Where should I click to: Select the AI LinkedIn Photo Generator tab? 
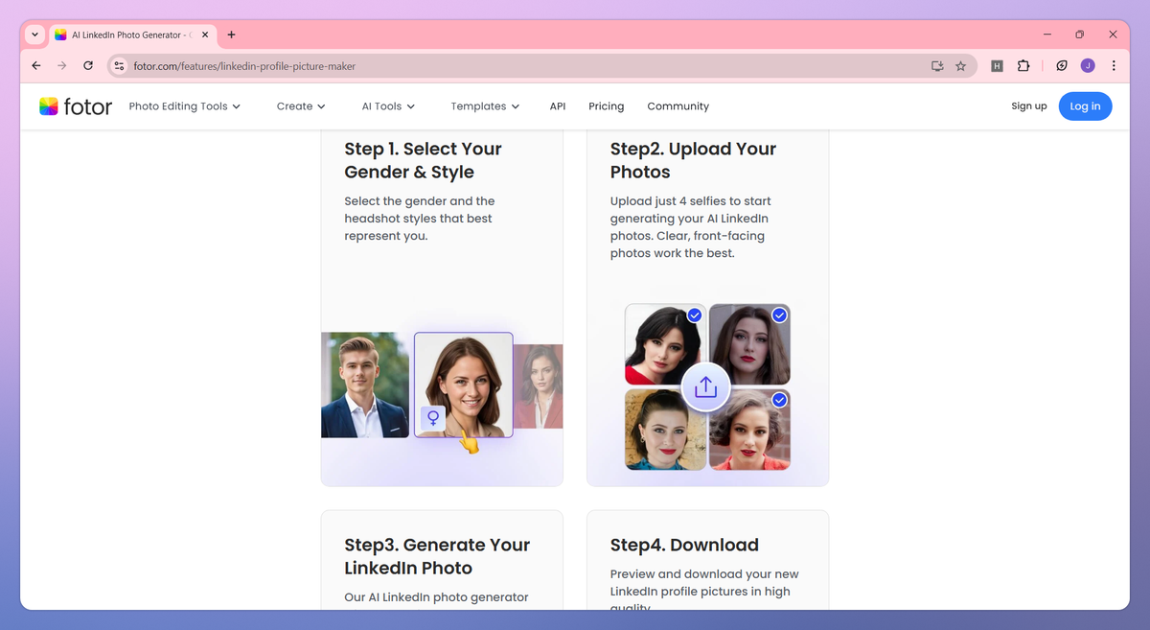click(x=132, y=35)
